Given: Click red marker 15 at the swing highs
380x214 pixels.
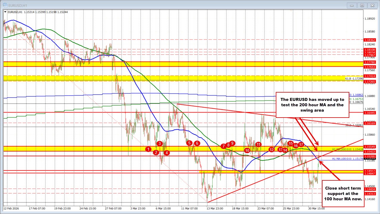Looking at the screenshot, I should click(x=291, y=143).
